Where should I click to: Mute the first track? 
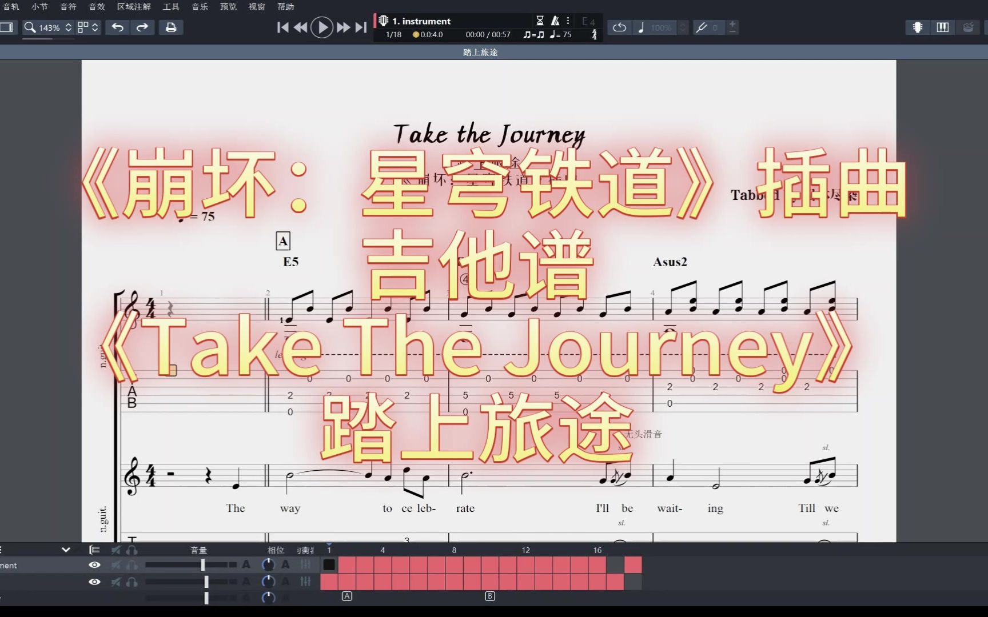116,565
